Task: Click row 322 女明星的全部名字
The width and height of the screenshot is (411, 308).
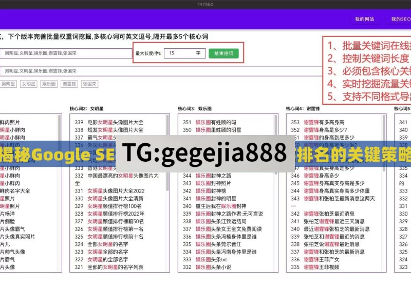Action: pyautogui.click(x=101, y=259)
